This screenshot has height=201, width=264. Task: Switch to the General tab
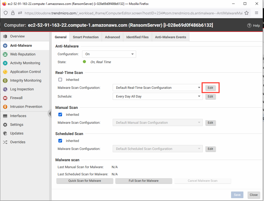point(61,37)
